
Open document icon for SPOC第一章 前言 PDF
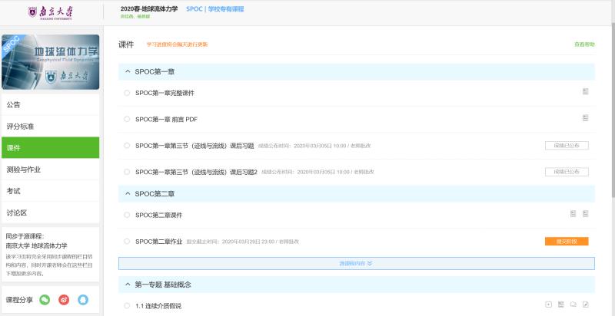(x=585, y=118)
